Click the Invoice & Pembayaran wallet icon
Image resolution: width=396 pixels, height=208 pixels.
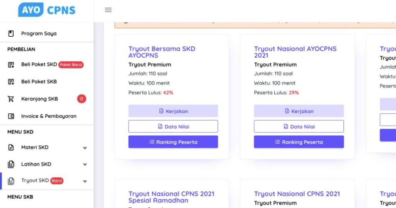click(x=11, y=116)
